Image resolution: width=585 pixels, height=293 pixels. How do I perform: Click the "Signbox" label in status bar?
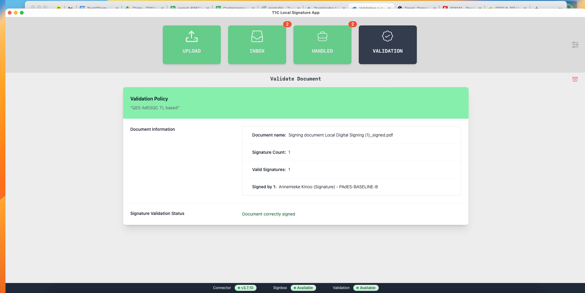pyautogui.click(x=280, y=288)
